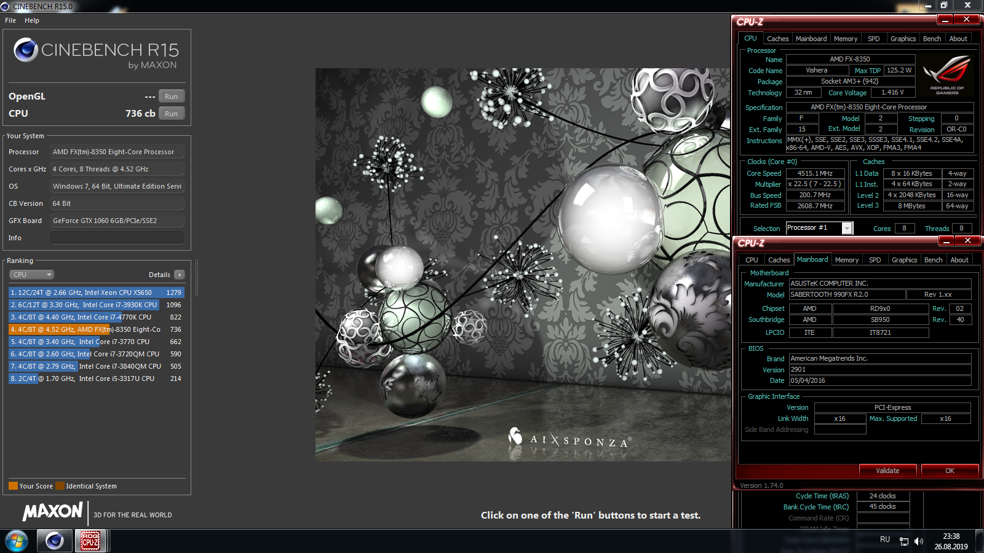This screenshot has width=984, height=553.
Task: Click the BIOS date value 05/04/2016
Action: coord(880,381)
